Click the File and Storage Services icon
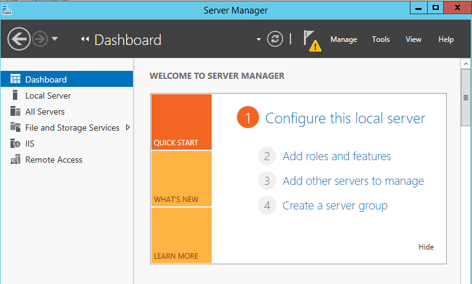This screenshot has width=472, height=284. pos(15,127)
